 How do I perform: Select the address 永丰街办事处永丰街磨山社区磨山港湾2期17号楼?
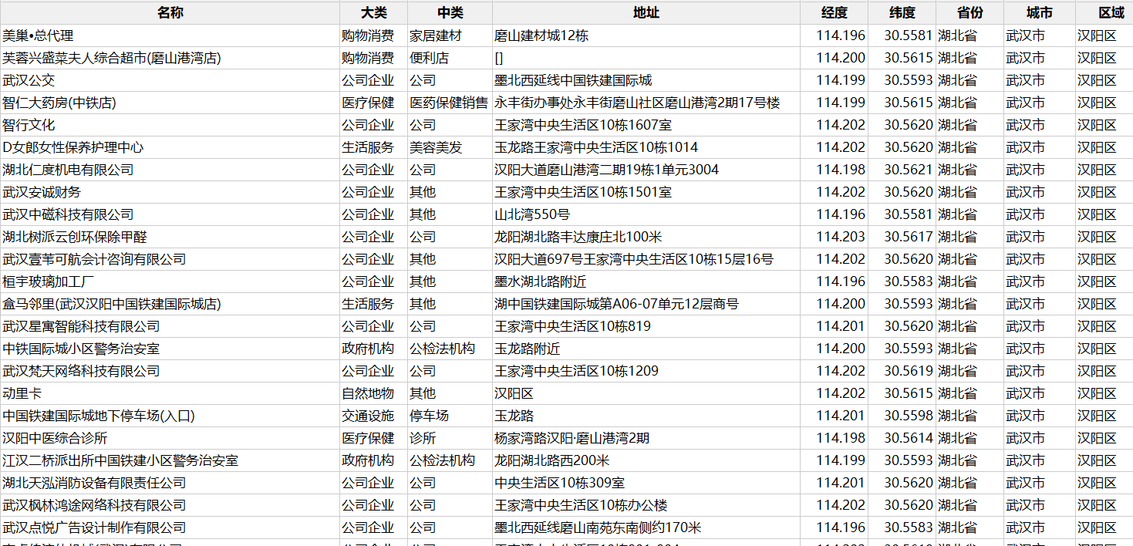646,103
